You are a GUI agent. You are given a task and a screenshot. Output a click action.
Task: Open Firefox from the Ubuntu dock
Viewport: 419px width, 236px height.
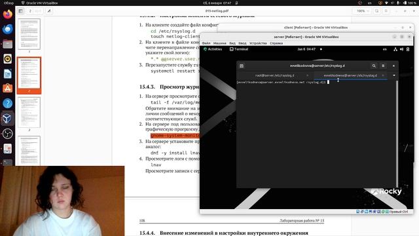pos(7,14)
